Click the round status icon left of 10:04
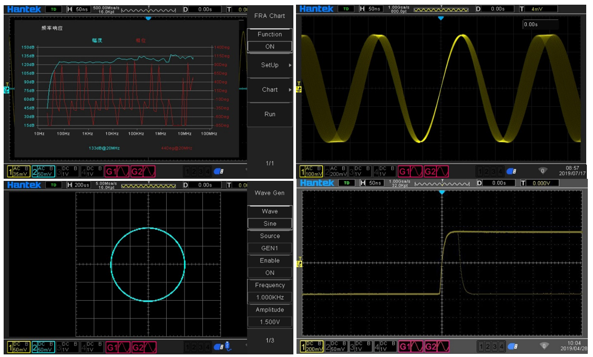Image resolution: width=593 pixels, height=357 pixels. click(x=544, y=346)
